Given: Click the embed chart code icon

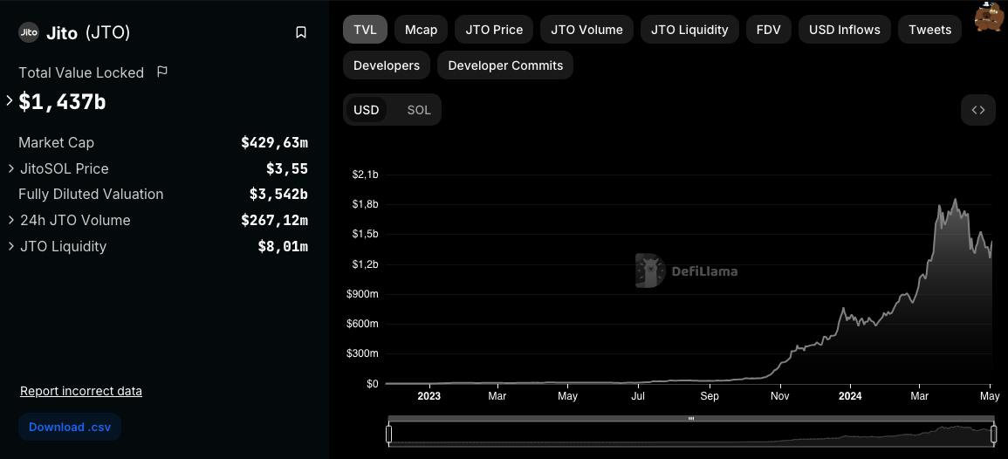Looking at the screenshot, I should [977, 110].
